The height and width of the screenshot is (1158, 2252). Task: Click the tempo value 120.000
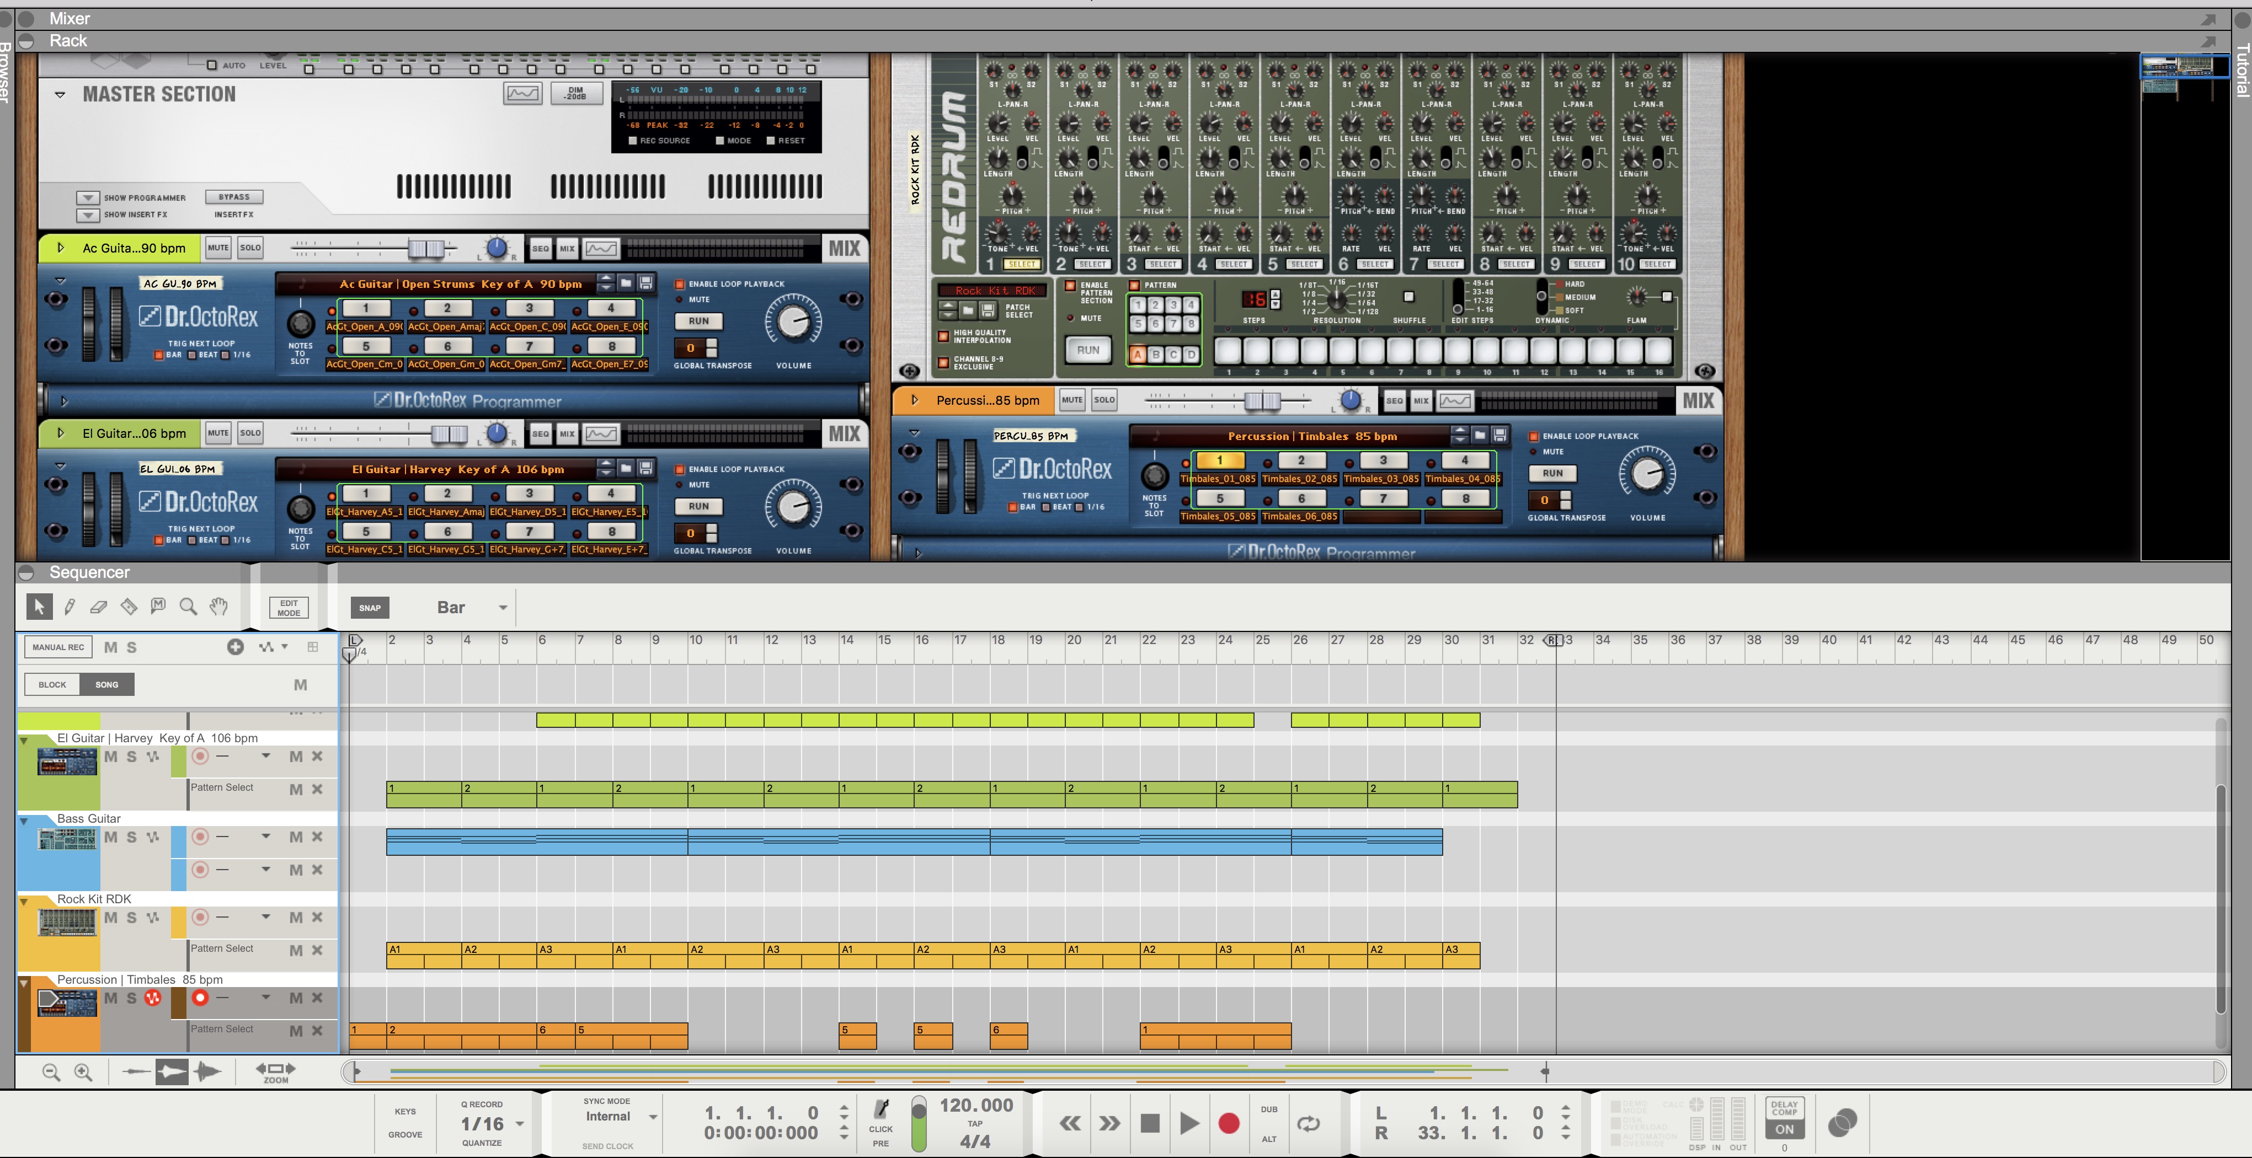[x=975, y=1106]
